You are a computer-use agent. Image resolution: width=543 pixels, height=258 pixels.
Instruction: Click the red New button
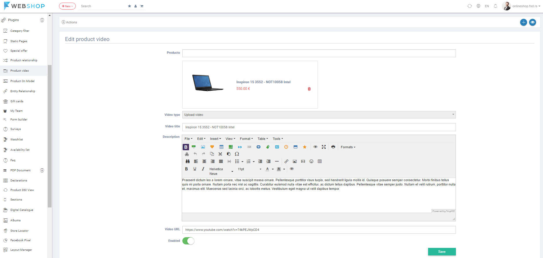tap(67, 6)
